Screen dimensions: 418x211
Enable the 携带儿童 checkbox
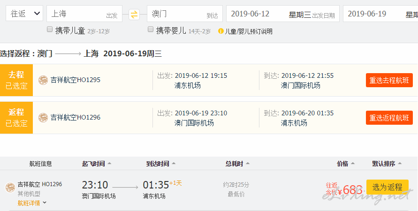click(50, 29)
